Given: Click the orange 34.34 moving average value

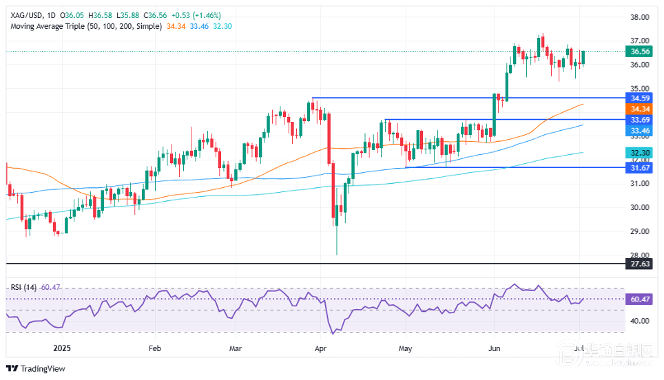Looking at the screenshot, I should (x=176, y=26).
